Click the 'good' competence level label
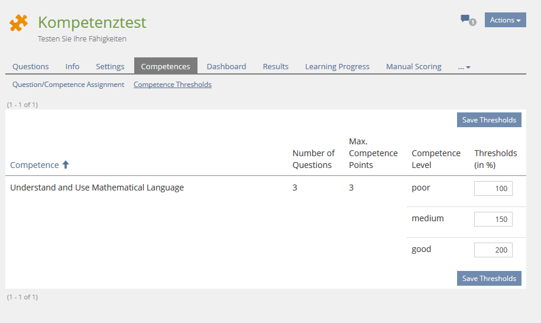Image resolution: width=541 pixels, height=323 pixels. click(x=422, y=249)
